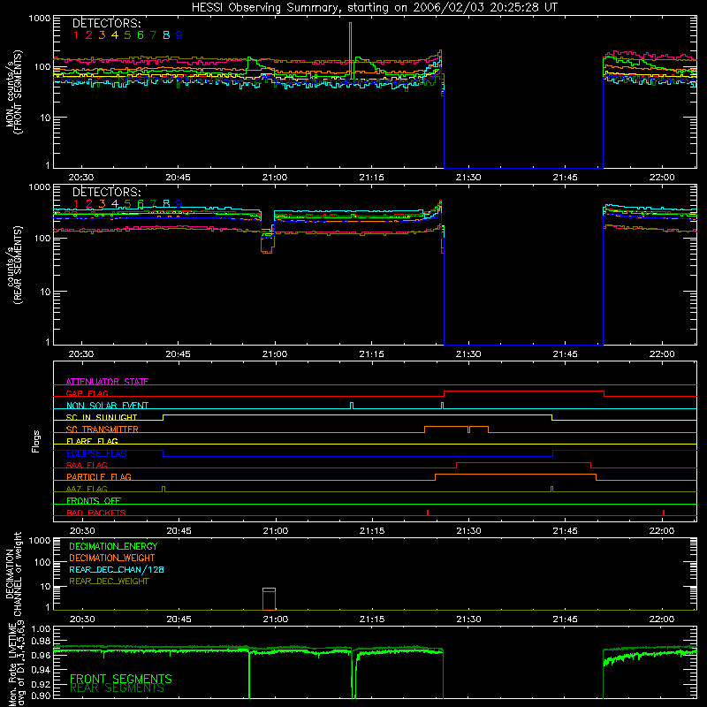
Task: Click the DECIMATION CHANNEL or weight axis title
Action: [13, 574]
